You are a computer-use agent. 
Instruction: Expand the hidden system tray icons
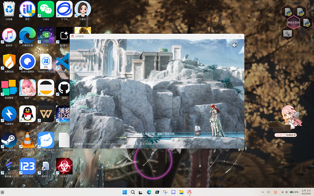263,192
